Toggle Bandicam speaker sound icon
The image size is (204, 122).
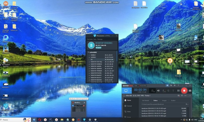158,91
